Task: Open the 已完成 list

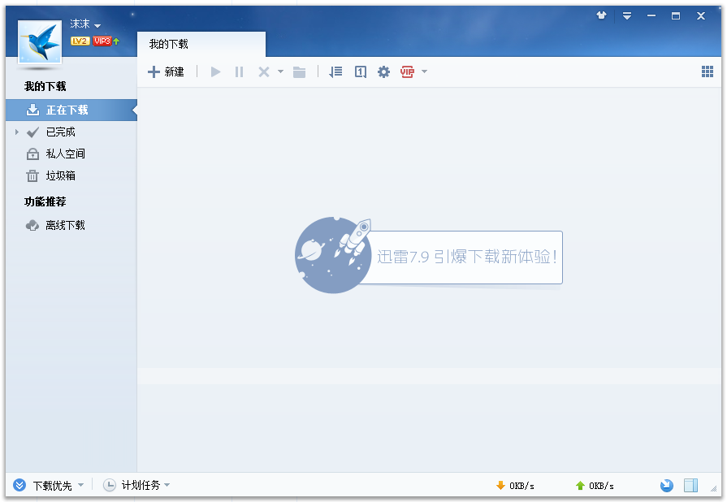Action: (x=61, y=132)
